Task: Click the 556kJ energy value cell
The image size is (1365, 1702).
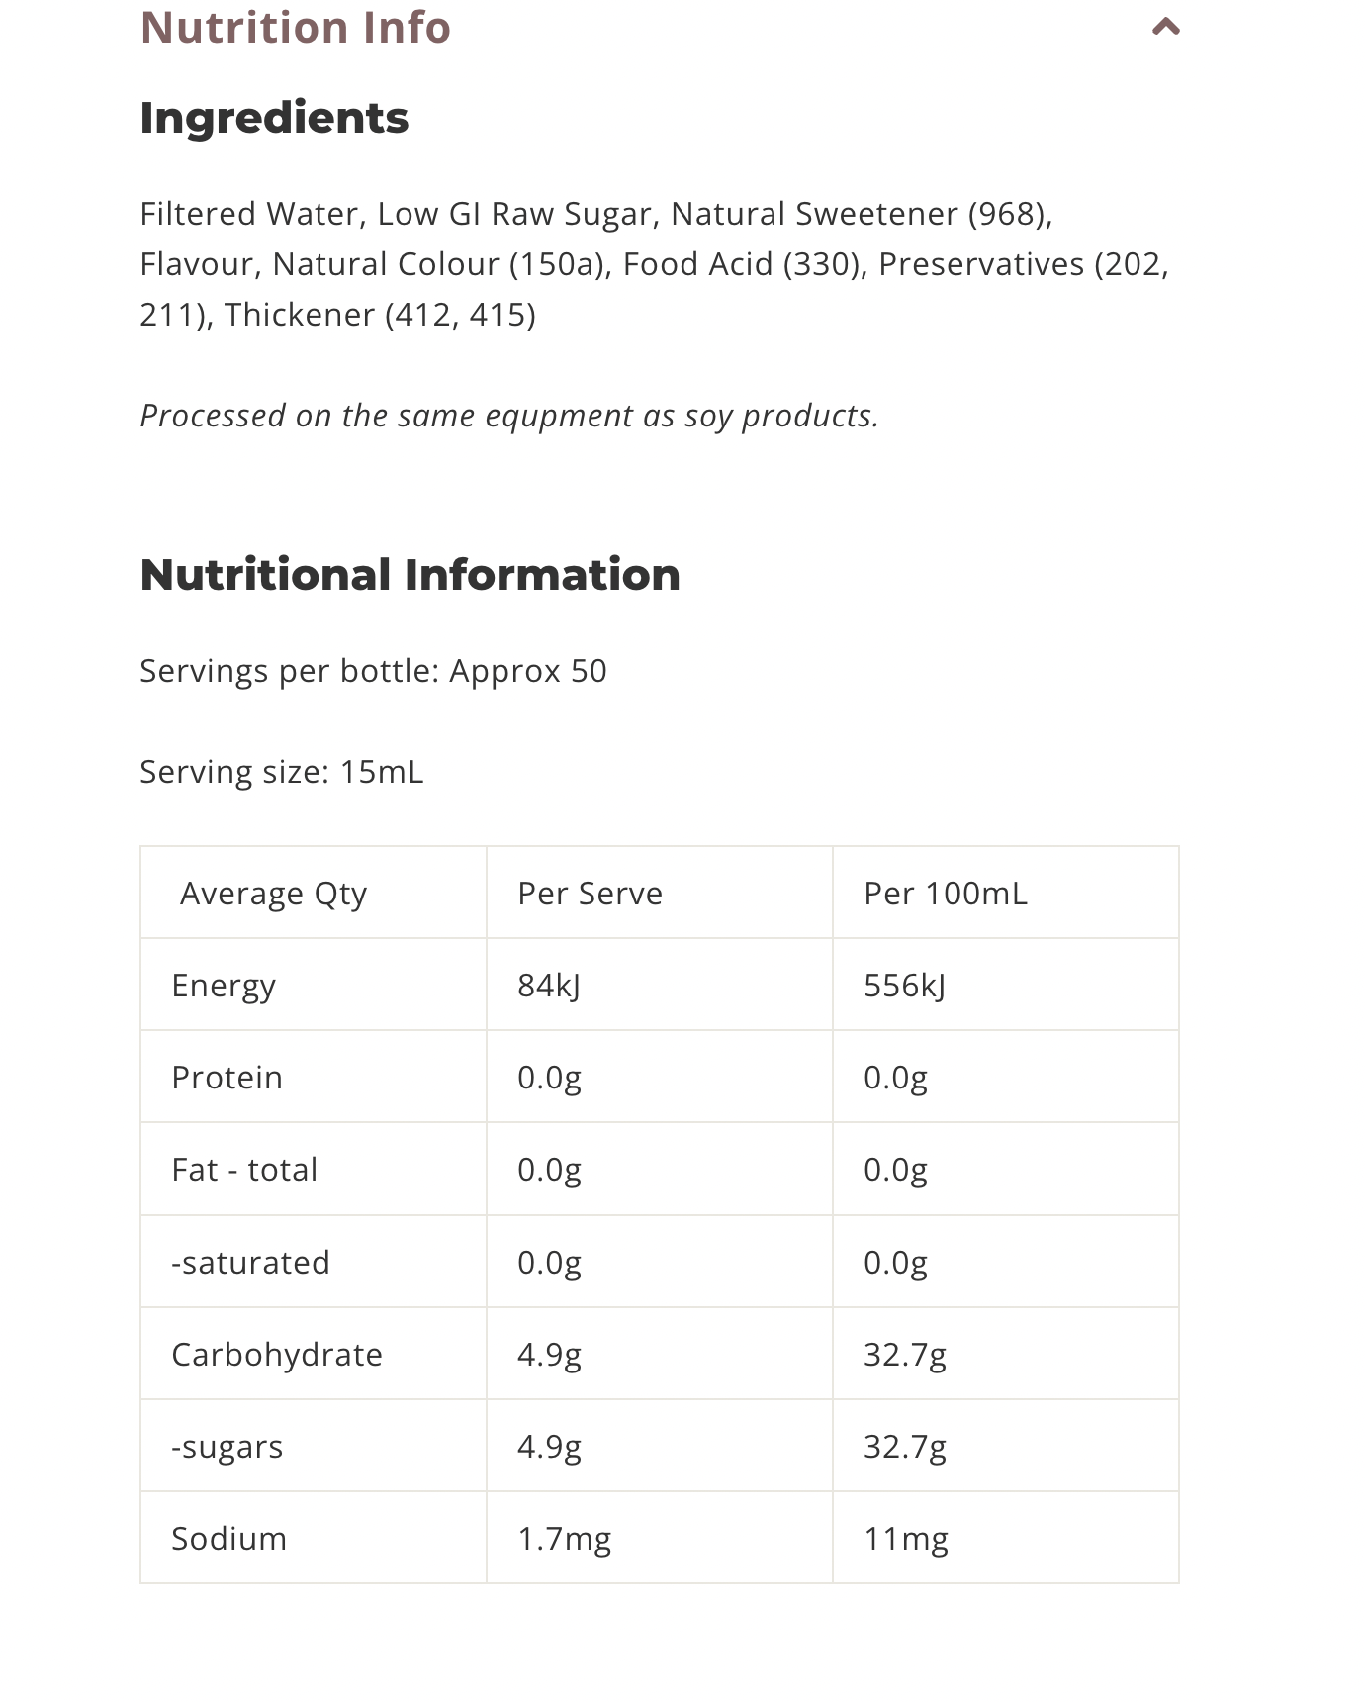Action: point(904,986)
